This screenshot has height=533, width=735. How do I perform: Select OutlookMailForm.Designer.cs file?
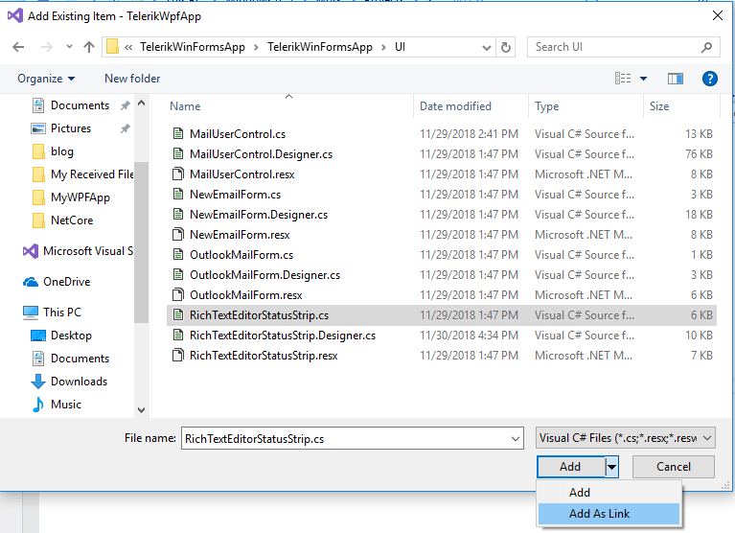(441, 275)
